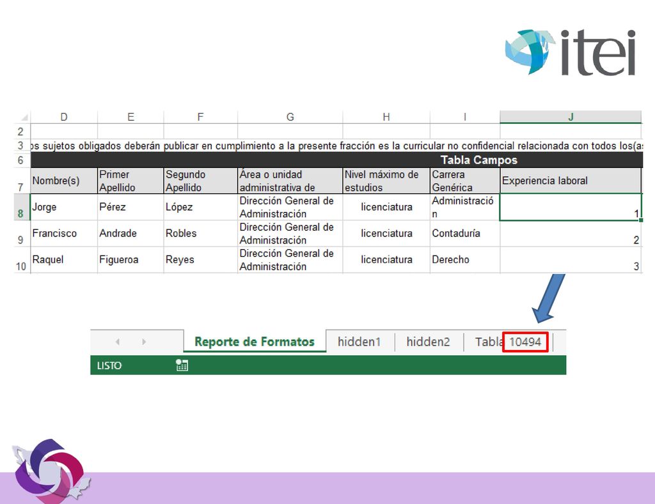Select row 9 header

(x=20, y=234)
